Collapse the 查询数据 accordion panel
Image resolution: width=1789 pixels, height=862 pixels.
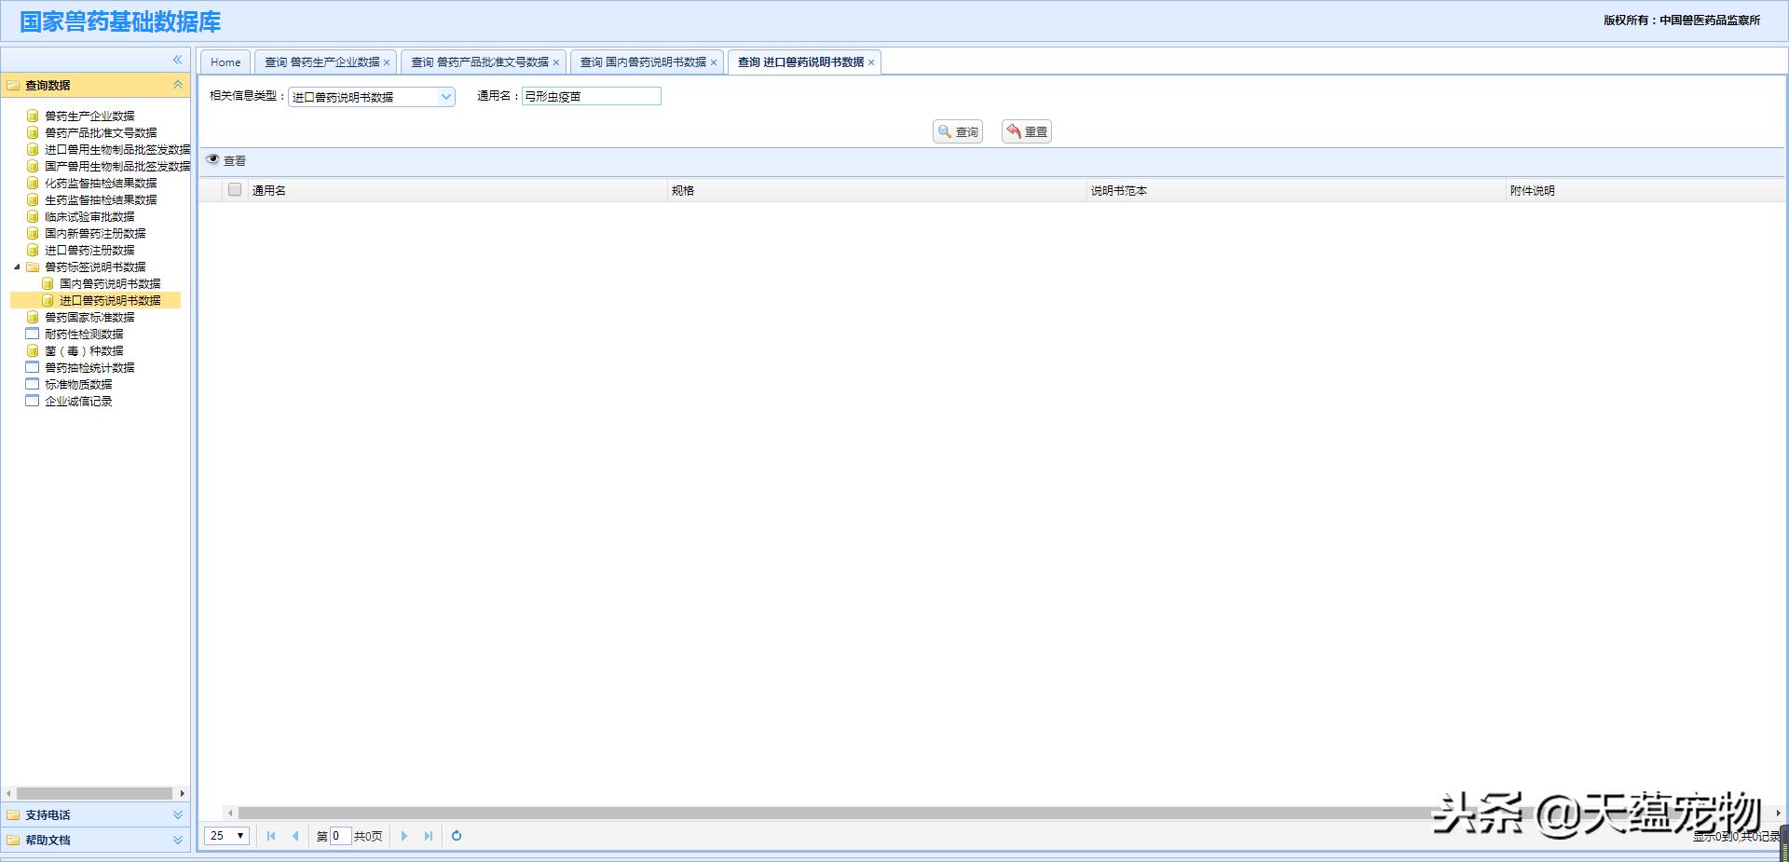pos(177,85)
